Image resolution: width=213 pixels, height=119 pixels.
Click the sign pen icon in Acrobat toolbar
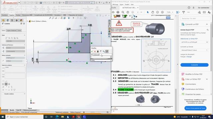click(x=199, y=12)
